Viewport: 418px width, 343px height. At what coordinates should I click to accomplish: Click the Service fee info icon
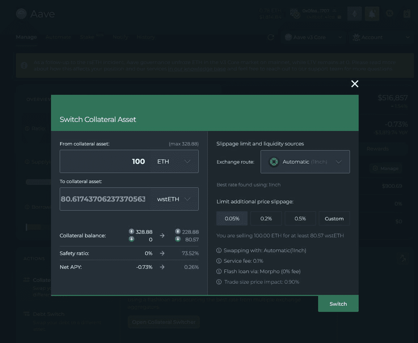pyautogui.click(x=219, y=261)
